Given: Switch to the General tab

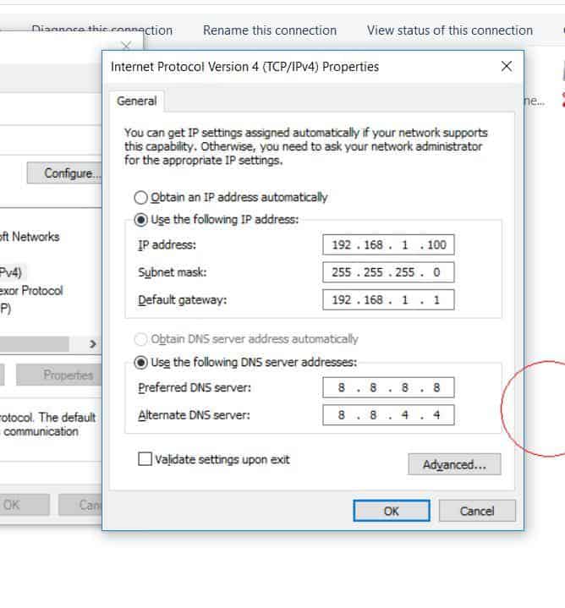Looking at the screenshot, I should 137,101.
